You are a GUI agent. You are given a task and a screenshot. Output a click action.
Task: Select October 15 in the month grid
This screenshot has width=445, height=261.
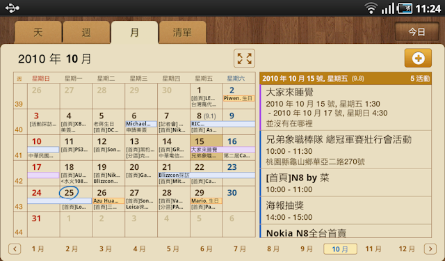click(207, 148)
